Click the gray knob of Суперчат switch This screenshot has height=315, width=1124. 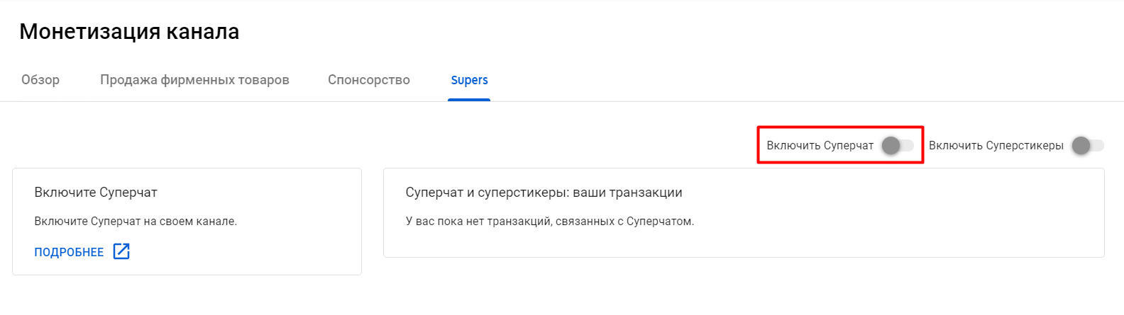891,145
